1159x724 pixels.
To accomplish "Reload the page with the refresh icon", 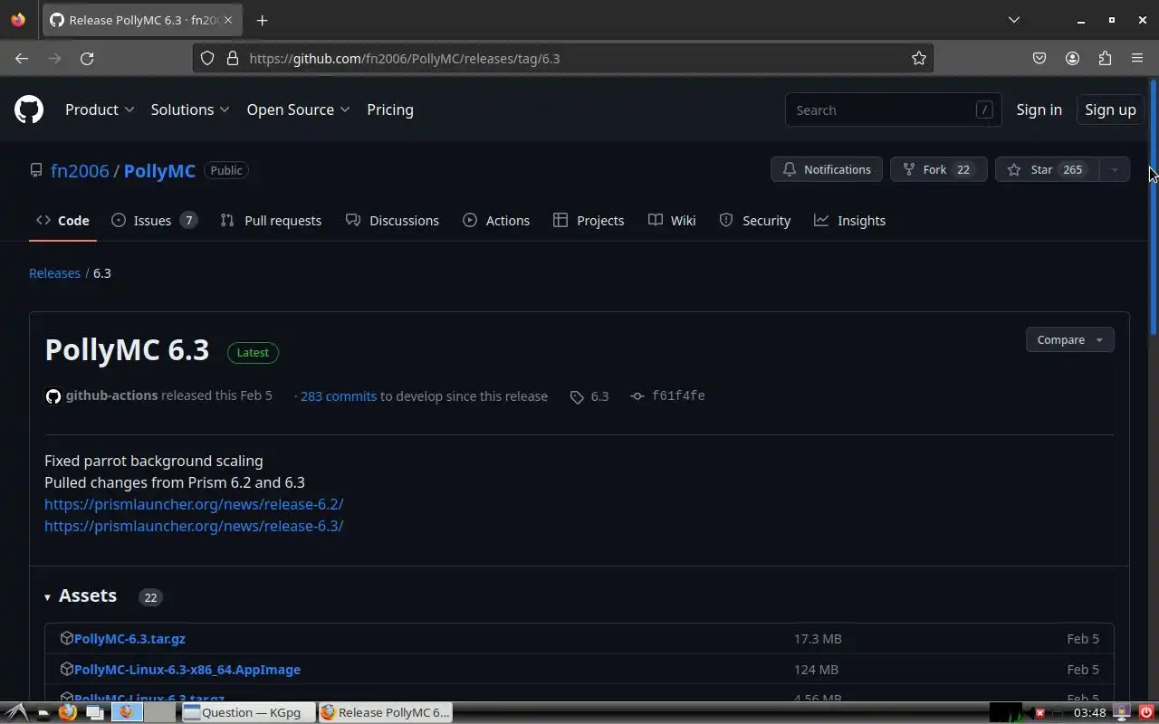I will coord(87,58).
